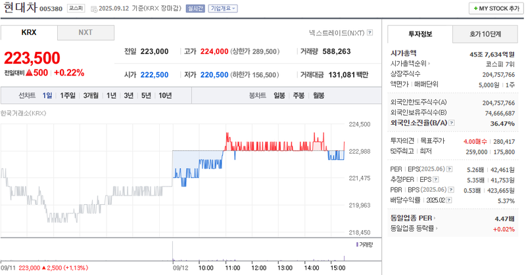Select the 1일 line chart period
This screenshot has height=275, width=526.
tap(47, 95)
